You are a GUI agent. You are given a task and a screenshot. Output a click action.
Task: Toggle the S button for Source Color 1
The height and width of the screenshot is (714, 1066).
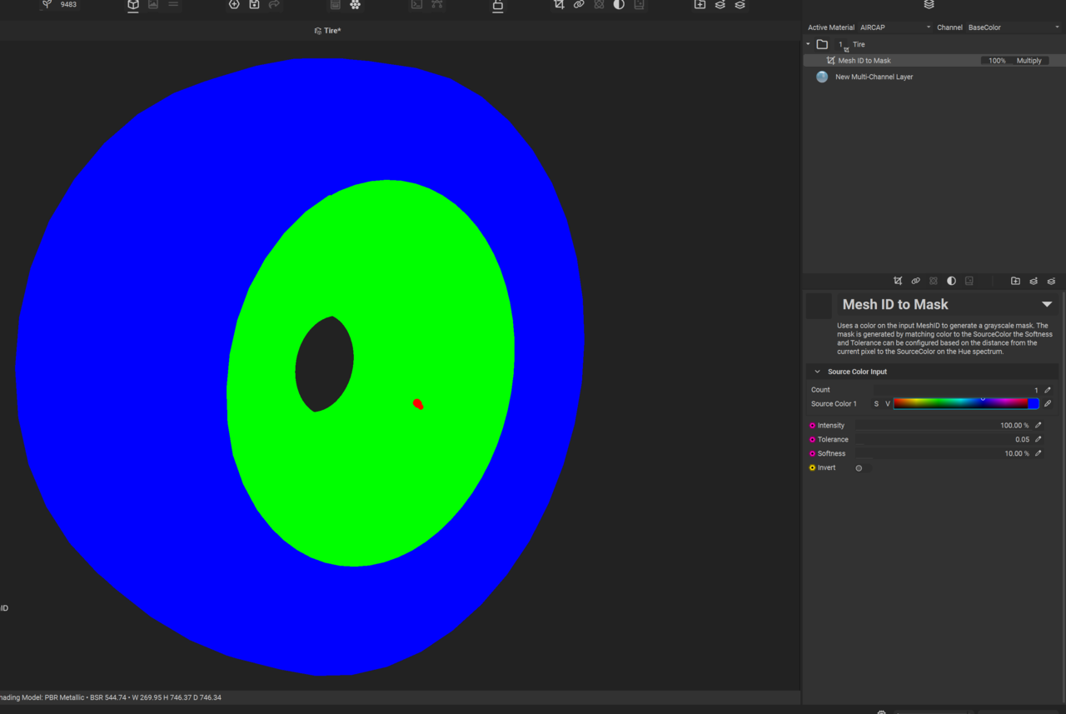[876, 404]
